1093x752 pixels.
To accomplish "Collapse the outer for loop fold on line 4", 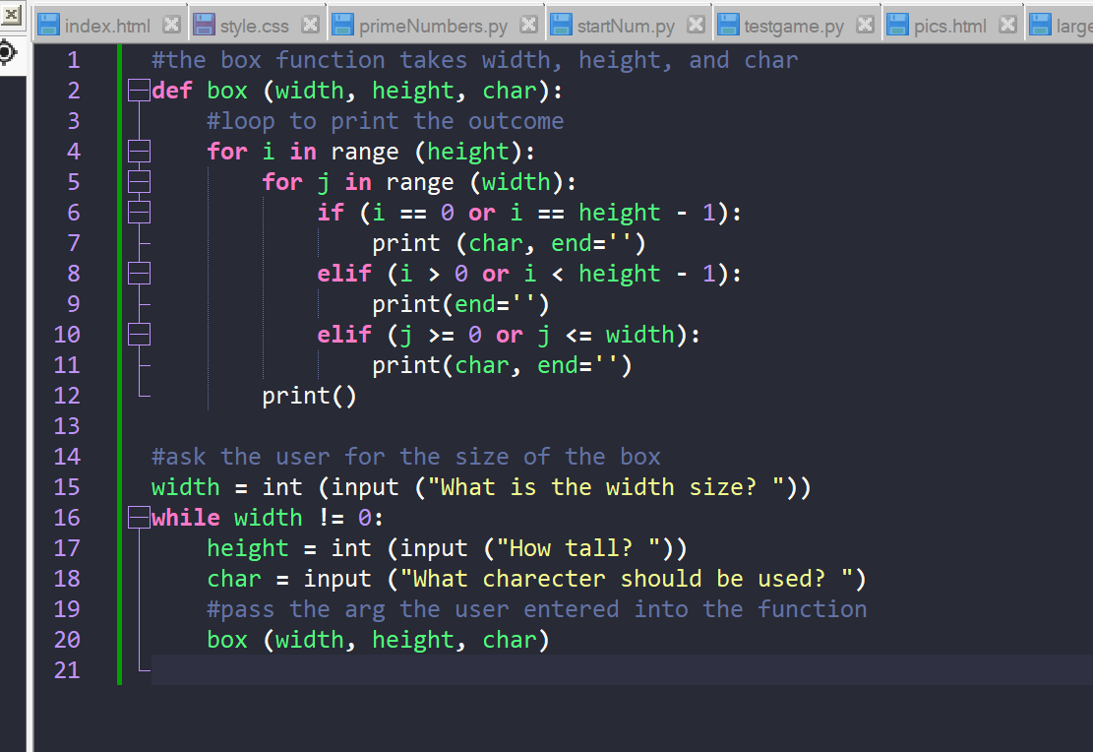I will pyautogui.click(x=138, y=152).
